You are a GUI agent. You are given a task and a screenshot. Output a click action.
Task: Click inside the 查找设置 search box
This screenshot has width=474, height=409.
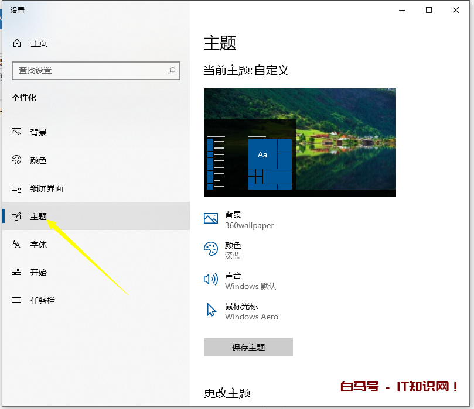[88, 70]
